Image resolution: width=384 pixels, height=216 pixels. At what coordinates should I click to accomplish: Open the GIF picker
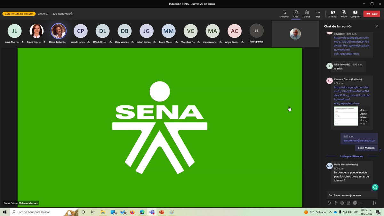tap(348, 203)
